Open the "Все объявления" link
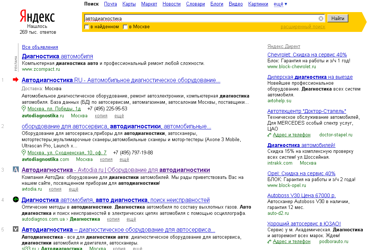The width and height of the screenshot is (369, 250). [40, 47]
